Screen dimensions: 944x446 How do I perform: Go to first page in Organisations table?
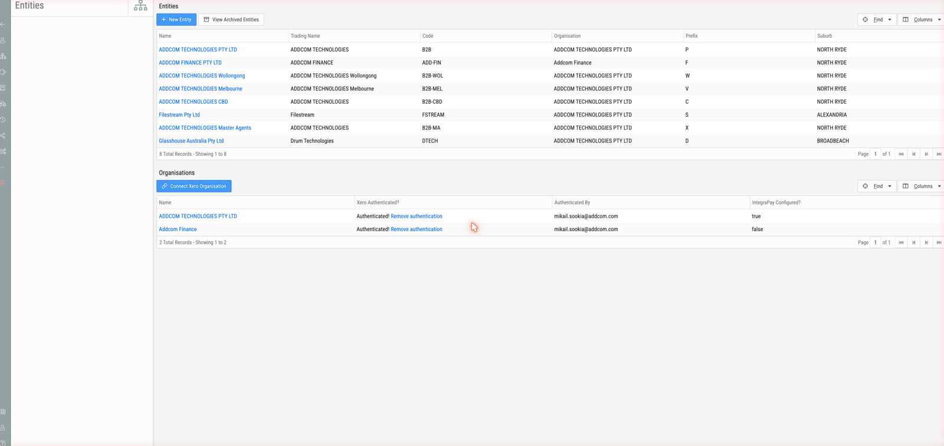[x=901, y=242]
